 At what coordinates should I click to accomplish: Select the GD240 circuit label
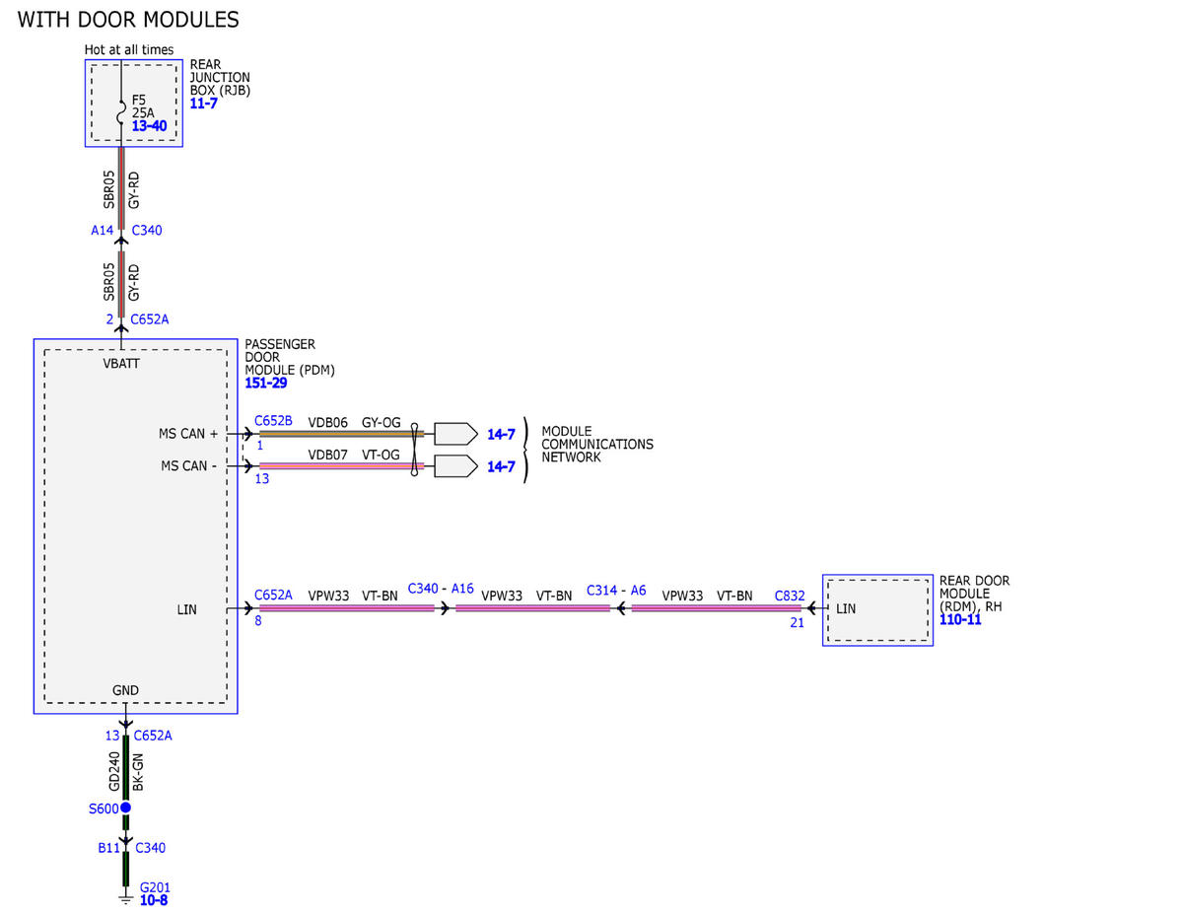click(x=114, y=772)
